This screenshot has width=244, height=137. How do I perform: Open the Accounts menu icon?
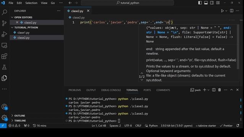pos(4,107)
